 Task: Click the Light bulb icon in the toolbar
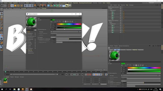click(x=70, y=6)
